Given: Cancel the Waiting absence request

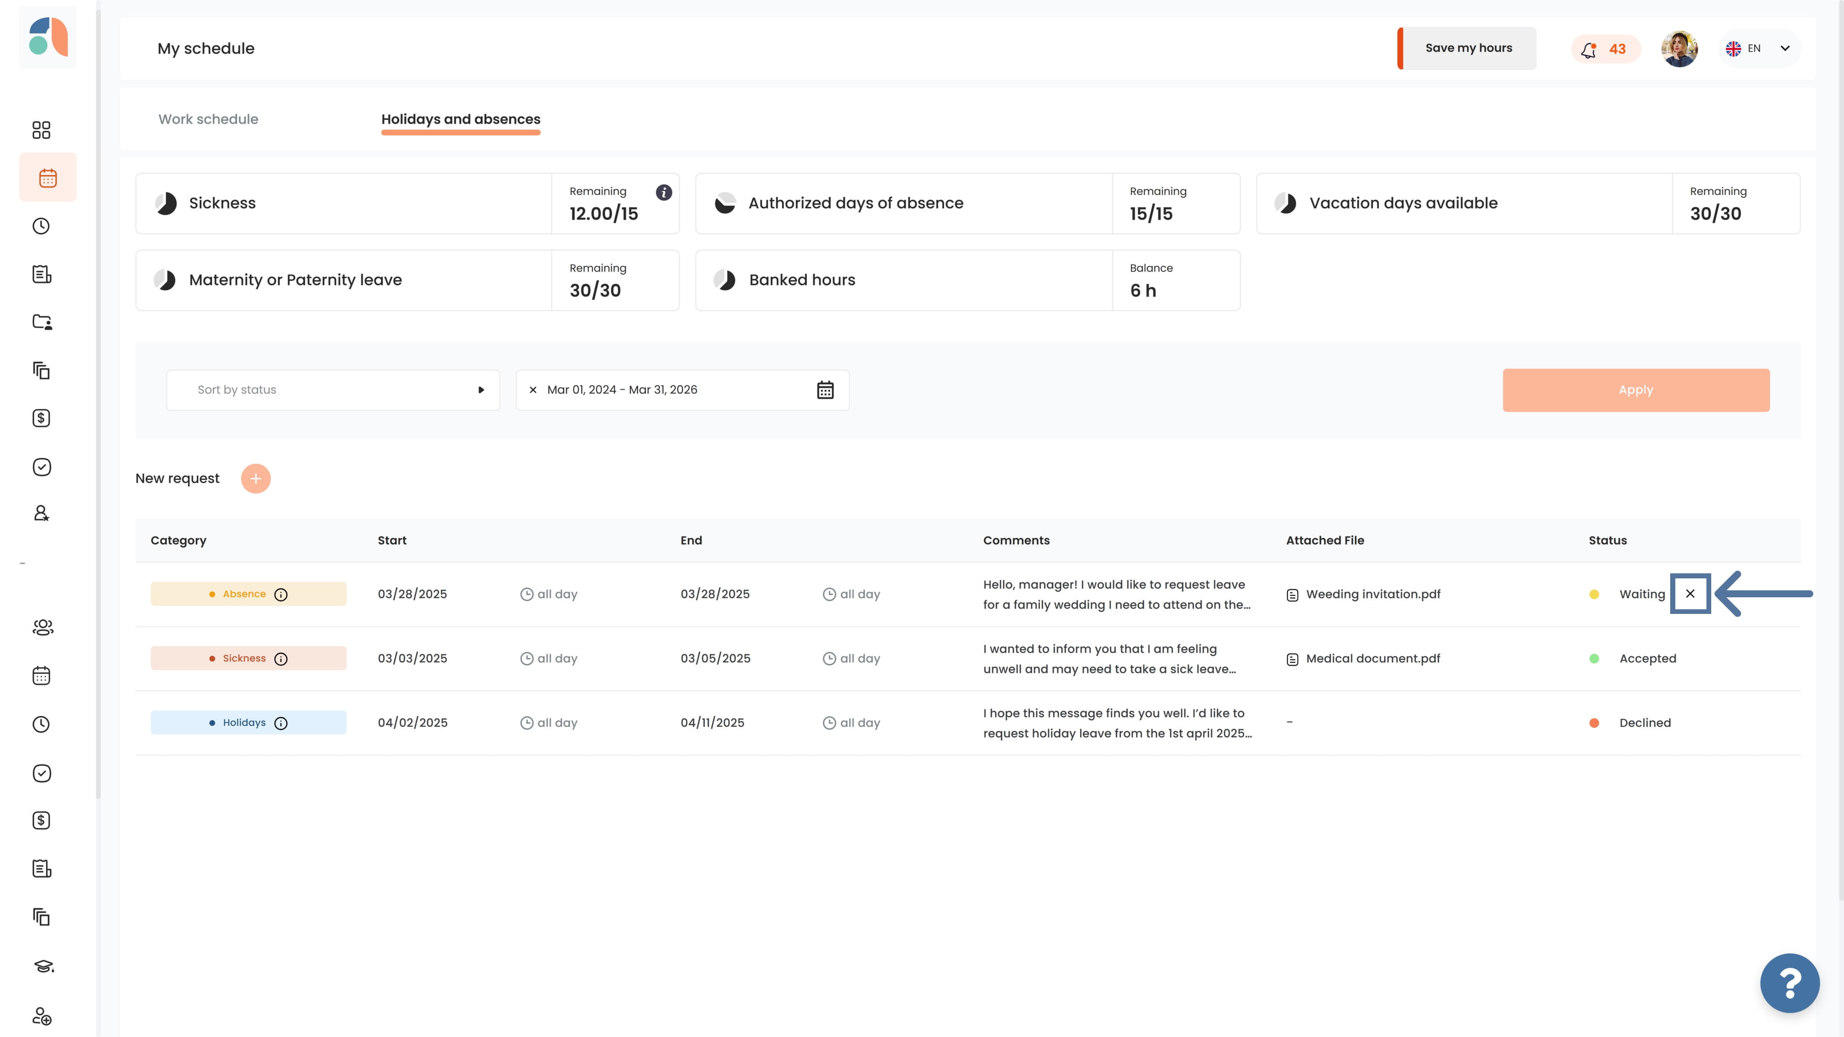Looking at the screenshot, I should point(1690,593).
